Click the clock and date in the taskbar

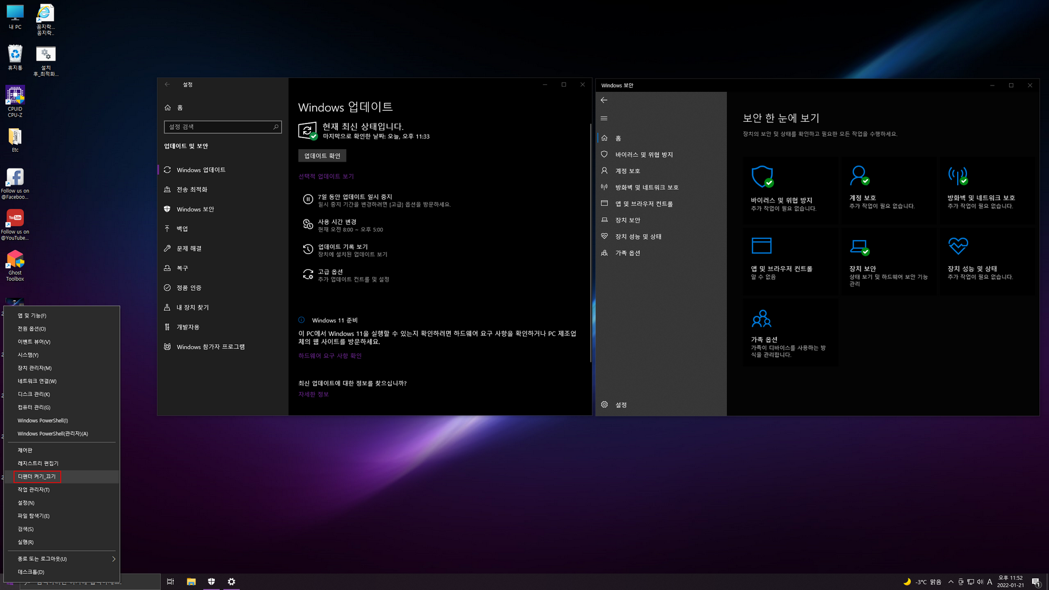pos(1010,582)
